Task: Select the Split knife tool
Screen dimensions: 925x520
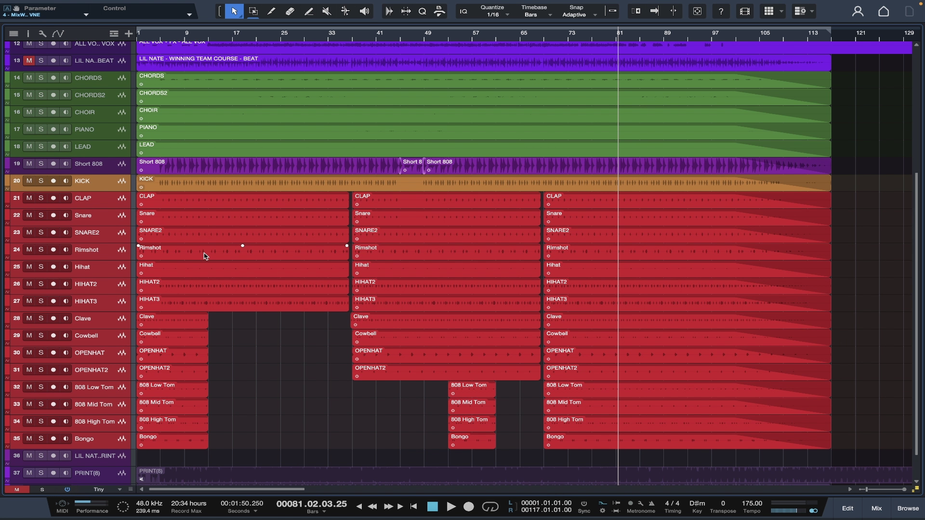Action: tap(271, 11)
